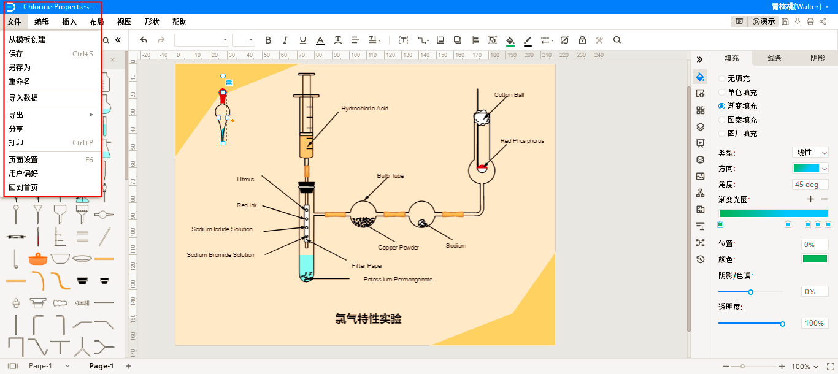
Task: Open the 插入 (Insert) menu
Action: pyautogui.click(x=69, y=21)
